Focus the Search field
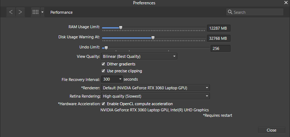 [255, 12]
